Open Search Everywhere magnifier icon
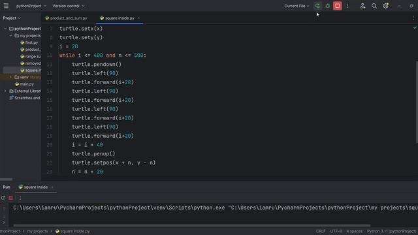Screen dimensions: 418x235 (x=374, y=6)
